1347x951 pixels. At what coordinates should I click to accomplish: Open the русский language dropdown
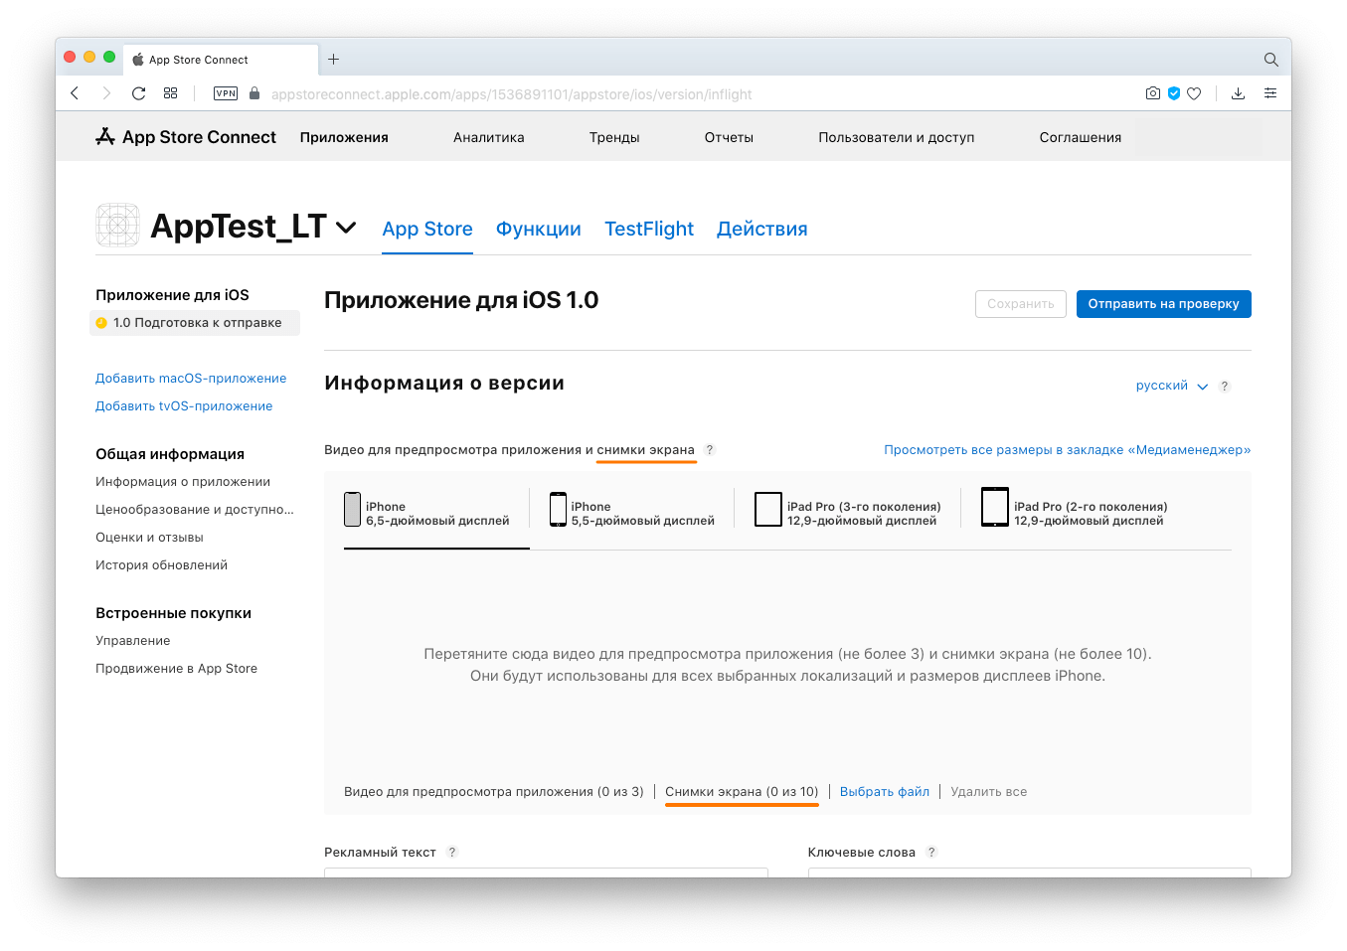(x=1172, y=386)
